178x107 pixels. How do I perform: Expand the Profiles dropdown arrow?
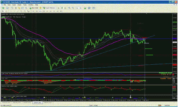click(9, 8)
